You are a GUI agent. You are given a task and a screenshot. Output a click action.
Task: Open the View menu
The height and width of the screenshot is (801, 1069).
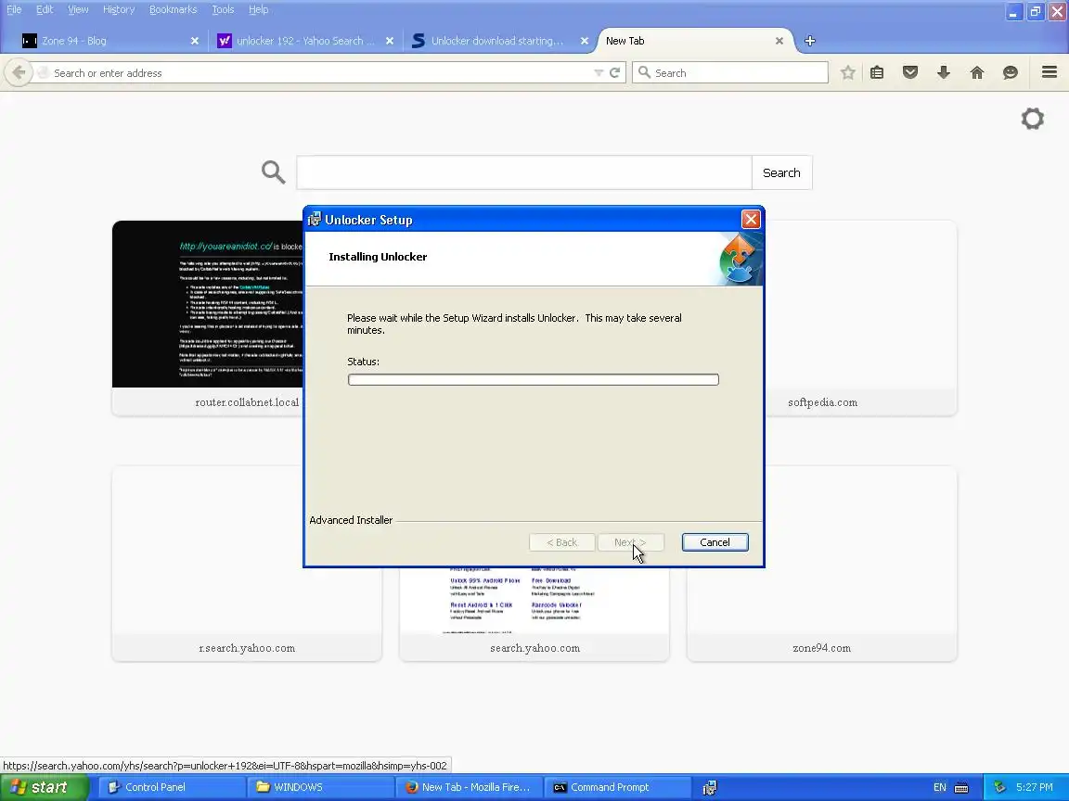tap(78, 9)
